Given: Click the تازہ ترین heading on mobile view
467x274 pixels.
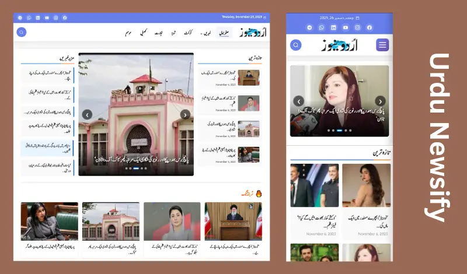Looking at the screenshot, I should 382,153.
